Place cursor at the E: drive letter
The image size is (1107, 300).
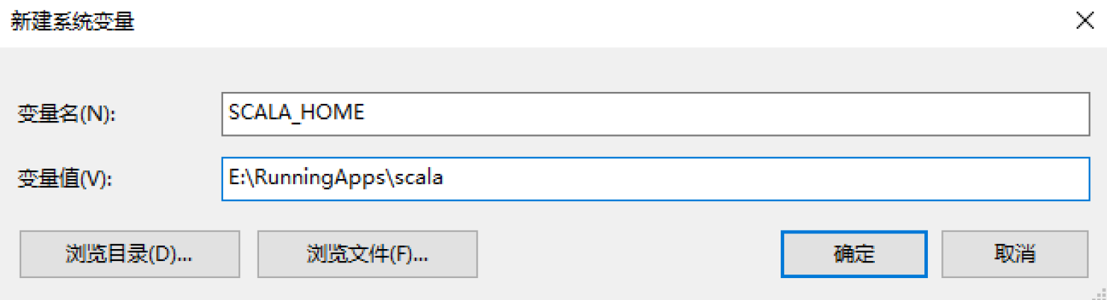point(236,178)
